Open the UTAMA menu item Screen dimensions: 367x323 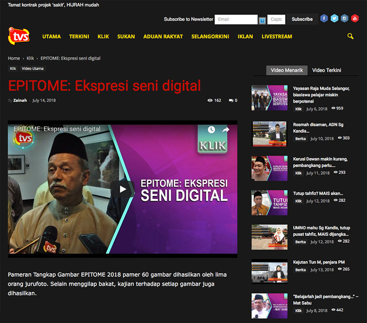(52, 37)
